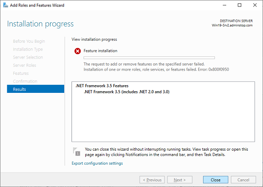Click Export configuration settings link
The width and height of the screenshot is (263, 187).
pyautogui.click(x=97, y=163)
